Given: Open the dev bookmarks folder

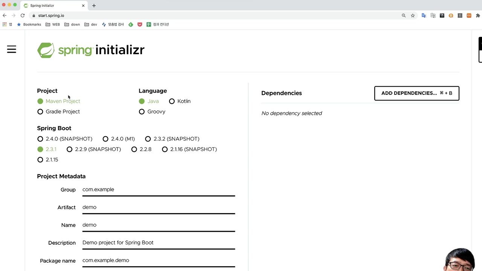Looking at the screenshot, I should pyautogui.click(x=91, y=24).
